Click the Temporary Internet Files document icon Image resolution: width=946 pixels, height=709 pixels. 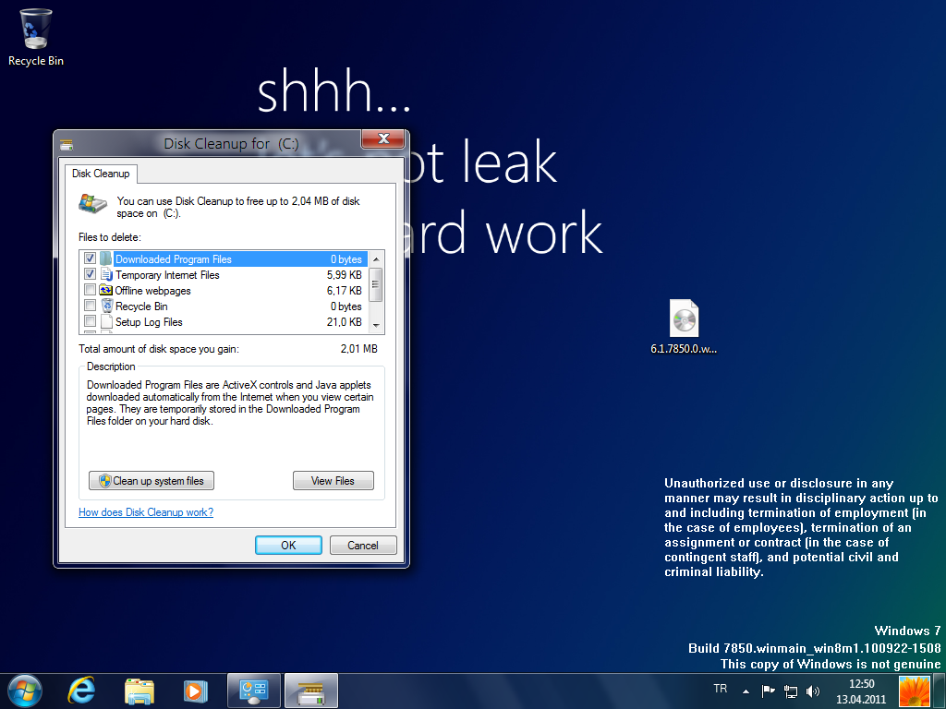click(104, 274)
